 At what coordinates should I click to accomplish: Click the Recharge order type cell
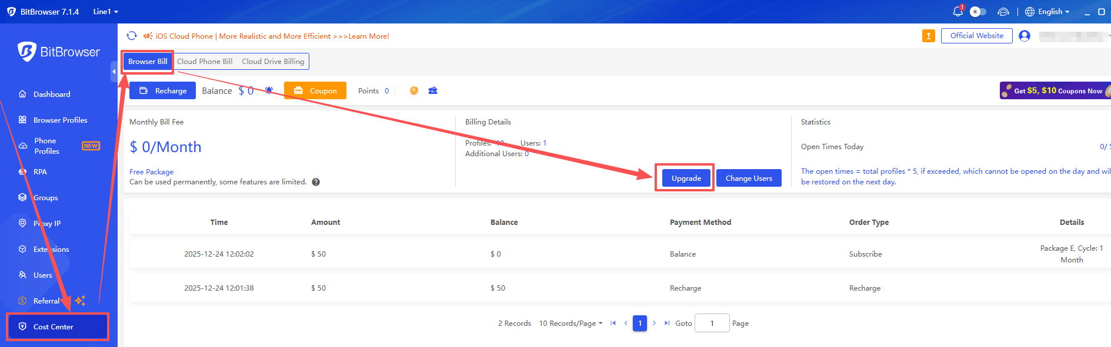pos(865,288)
